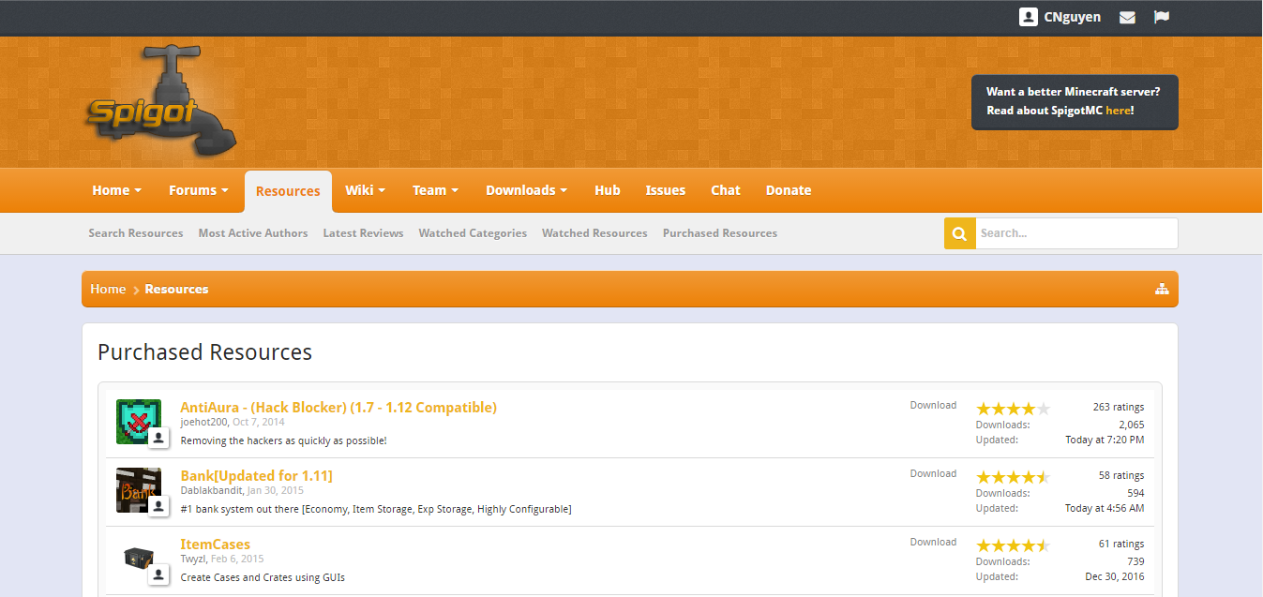The image size is (1263, 597).
Task: Expand the Forums menu dropdown
Action: click(224, 190)
